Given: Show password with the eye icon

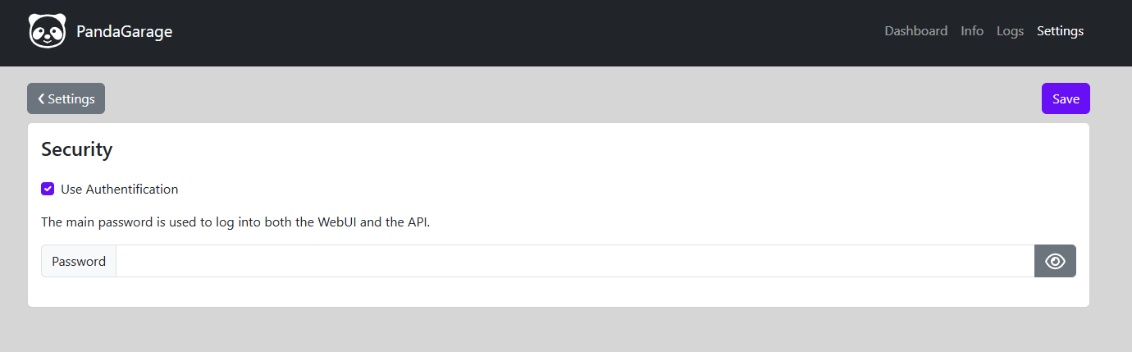Looking at the screenshot, I should 1055,261.
